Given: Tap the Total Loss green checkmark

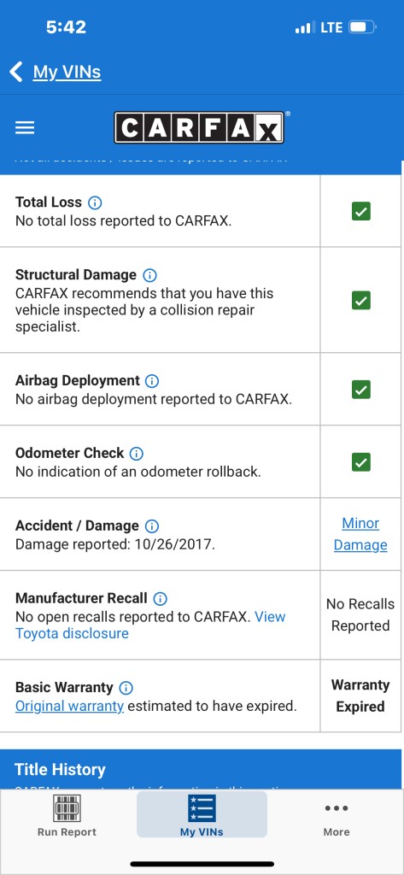Looking at the screenshot, I should click(x=361, y=212).
